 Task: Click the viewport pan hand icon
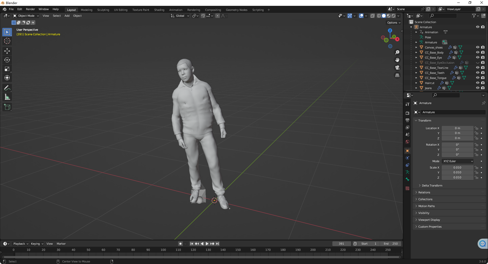pyautogui.click(x=397, y=60)
